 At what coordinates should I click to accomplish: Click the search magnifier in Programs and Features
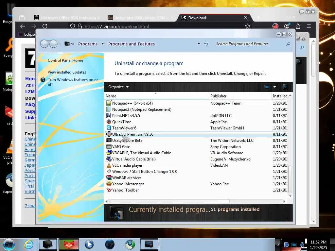pos(288,44)
